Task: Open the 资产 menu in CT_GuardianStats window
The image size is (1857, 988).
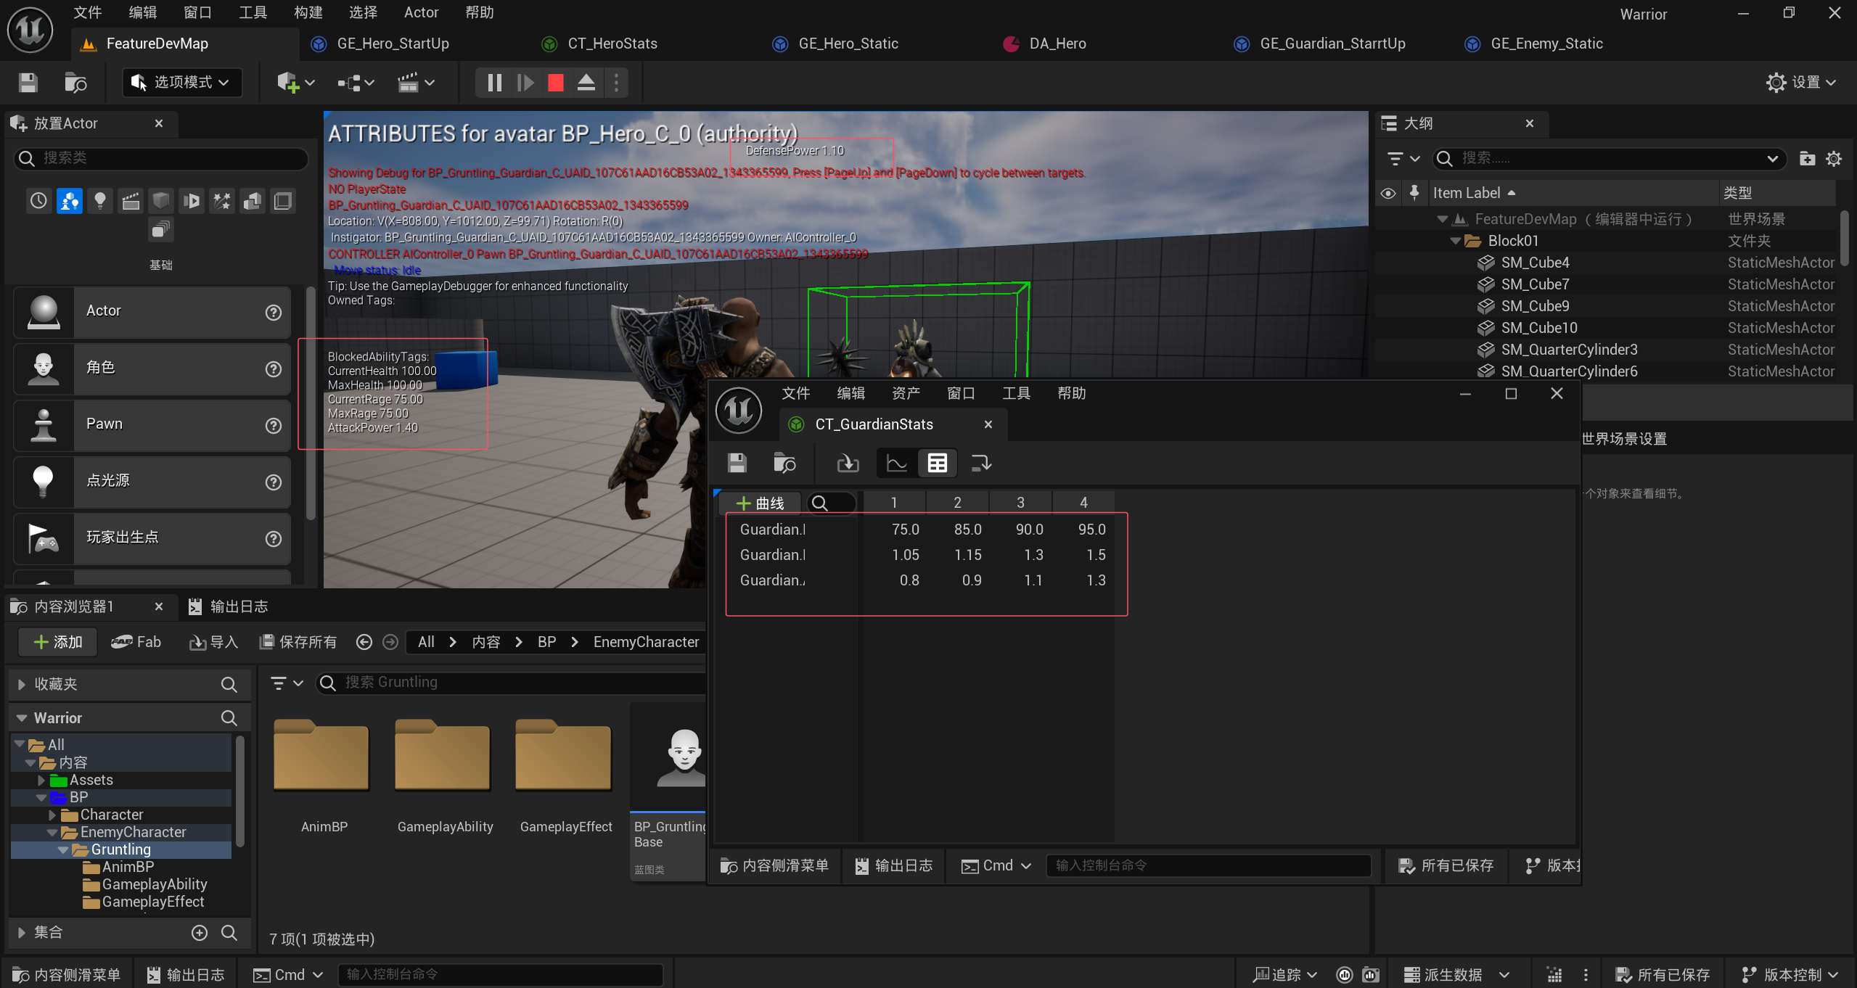Action: tap(906, 393)
